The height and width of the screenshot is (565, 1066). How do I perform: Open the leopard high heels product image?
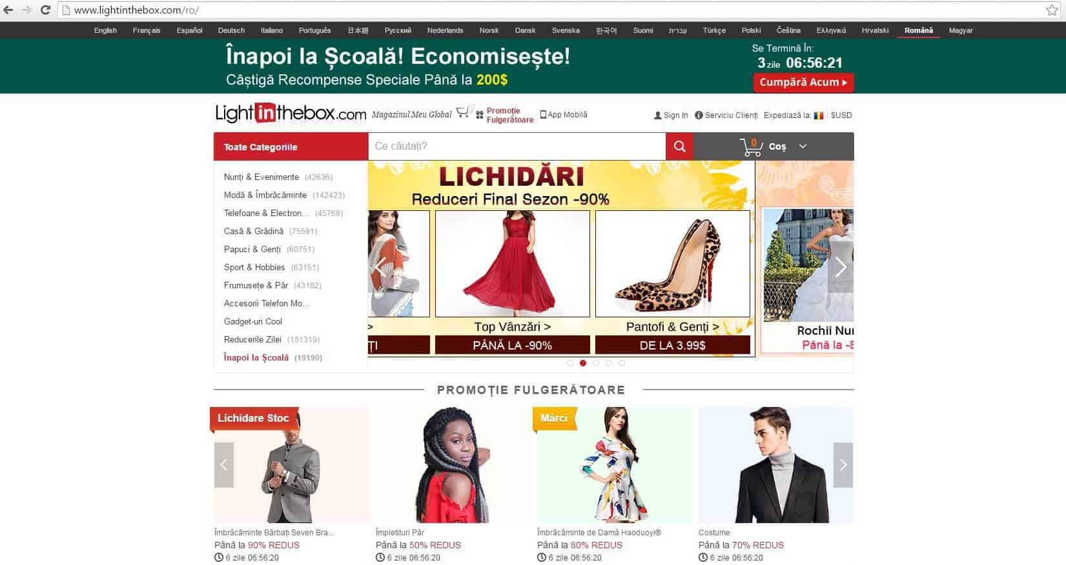pyautogui.click(x=673, y=263)
